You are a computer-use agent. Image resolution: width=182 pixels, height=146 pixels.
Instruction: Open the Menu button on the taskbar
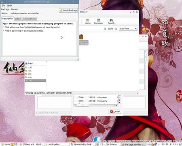(6, 144)
